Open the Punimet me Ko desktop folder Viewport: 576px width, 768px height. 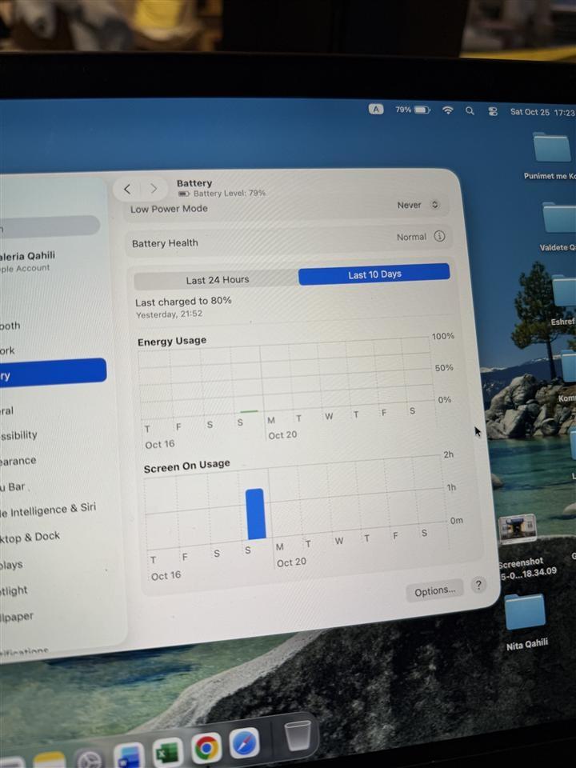pyautogui.click(x=553, y=148)
